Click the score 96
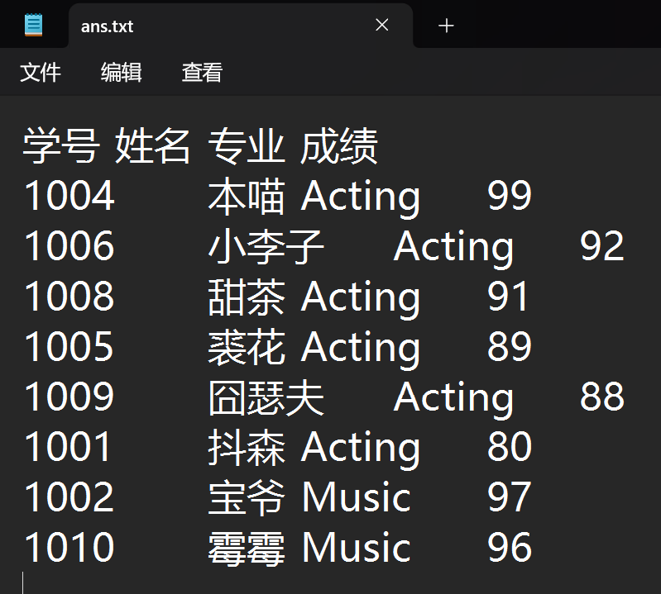The width and height of the screenshot is (661, 594). (510, 547)
